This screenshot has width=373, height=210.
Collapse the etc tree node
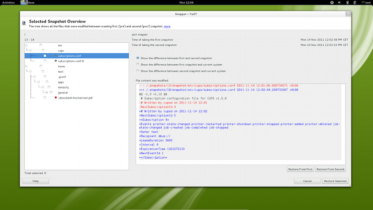tap(26, 45)
